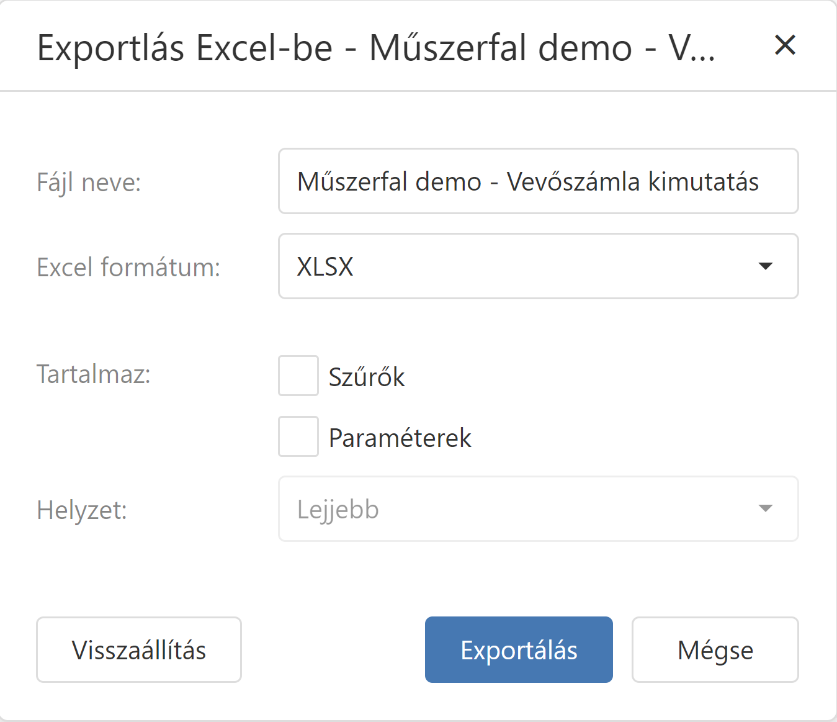Click the Exportlás Excel-be dialog title
This screenshot has width=837, height=722.
tap(375, 48)
